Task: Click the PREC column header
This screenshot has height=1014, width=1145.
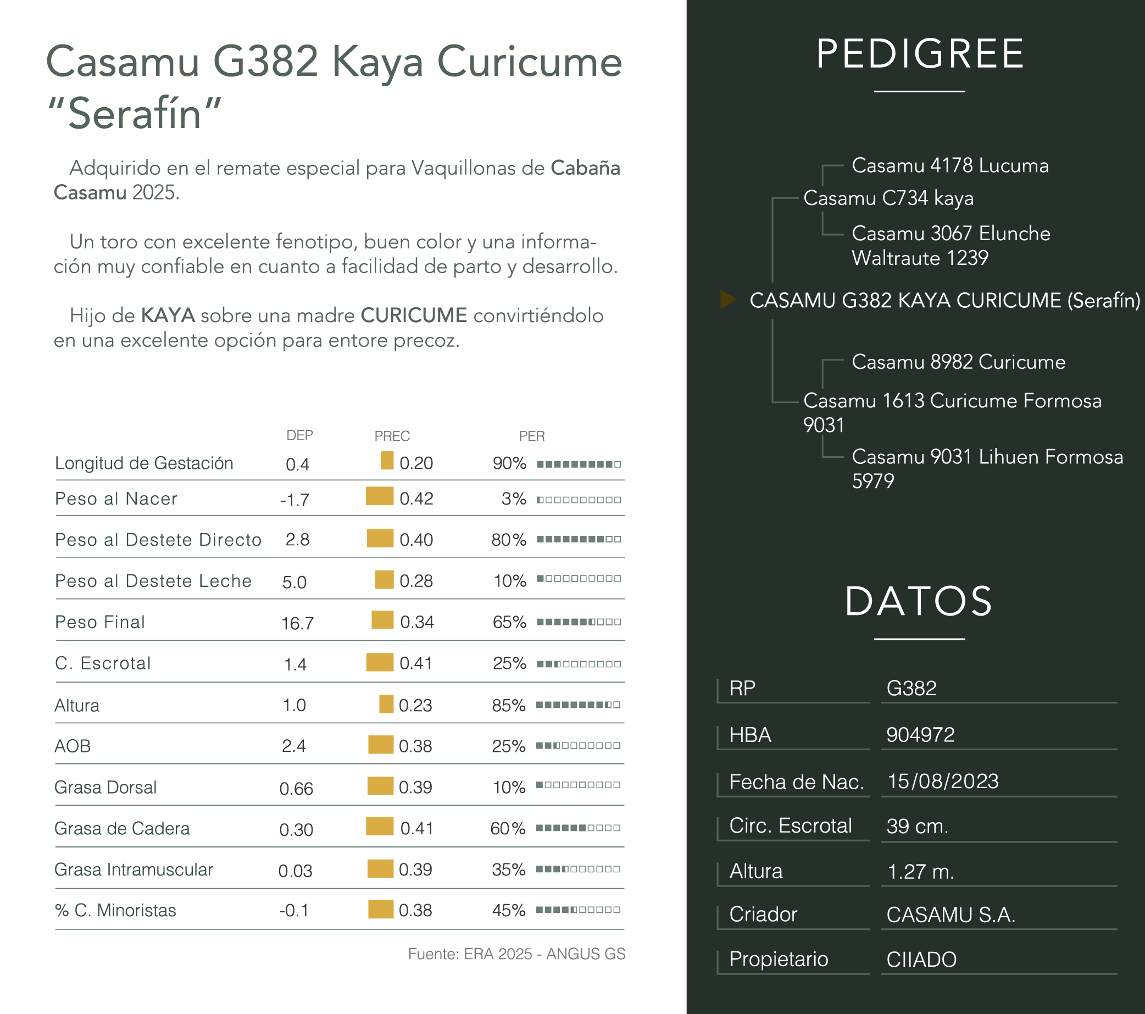Action: coord(392,436)
